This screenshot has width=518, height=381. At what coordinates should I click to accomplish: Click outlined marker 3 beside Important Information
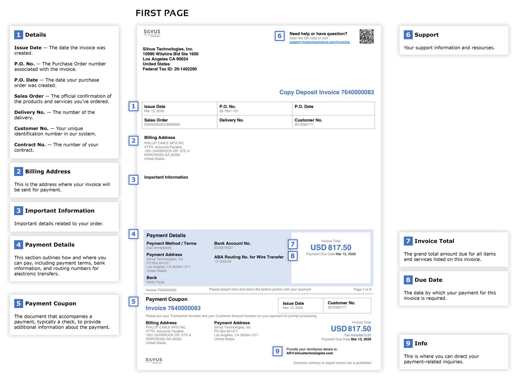[133, 180]
